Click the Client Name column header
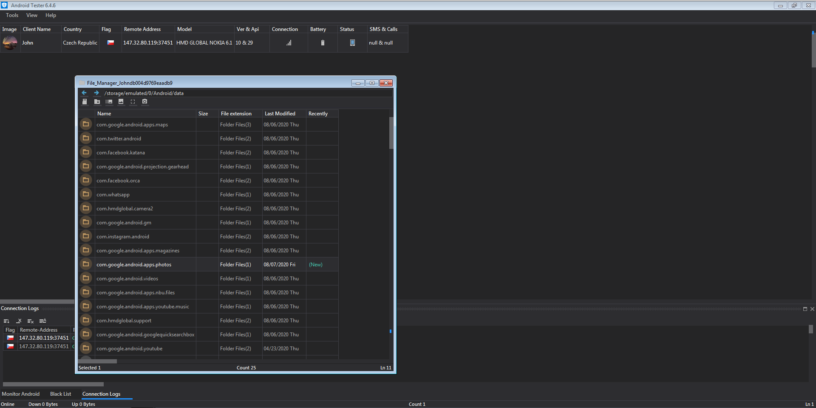The height and width of the screenshot is (408, 816). click(41, 29)
